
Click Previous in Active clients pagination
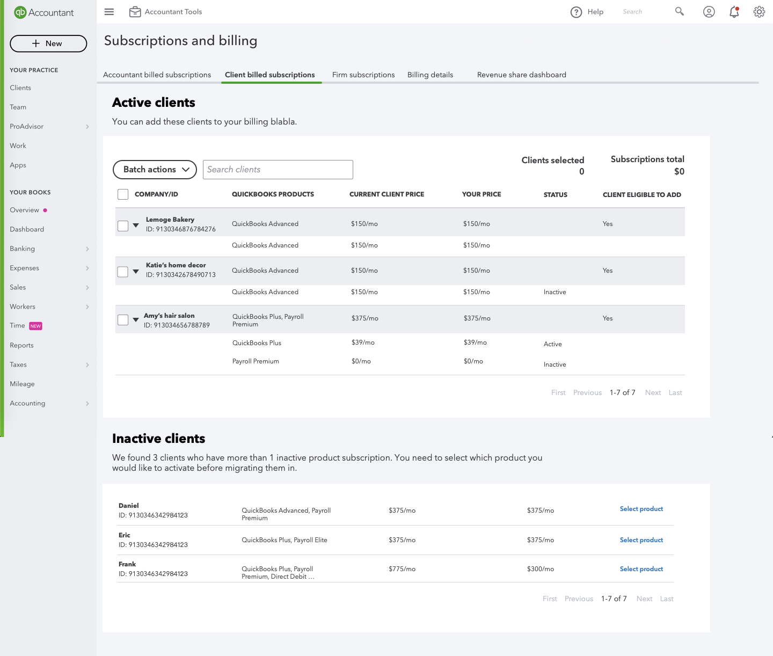(587, 393)
